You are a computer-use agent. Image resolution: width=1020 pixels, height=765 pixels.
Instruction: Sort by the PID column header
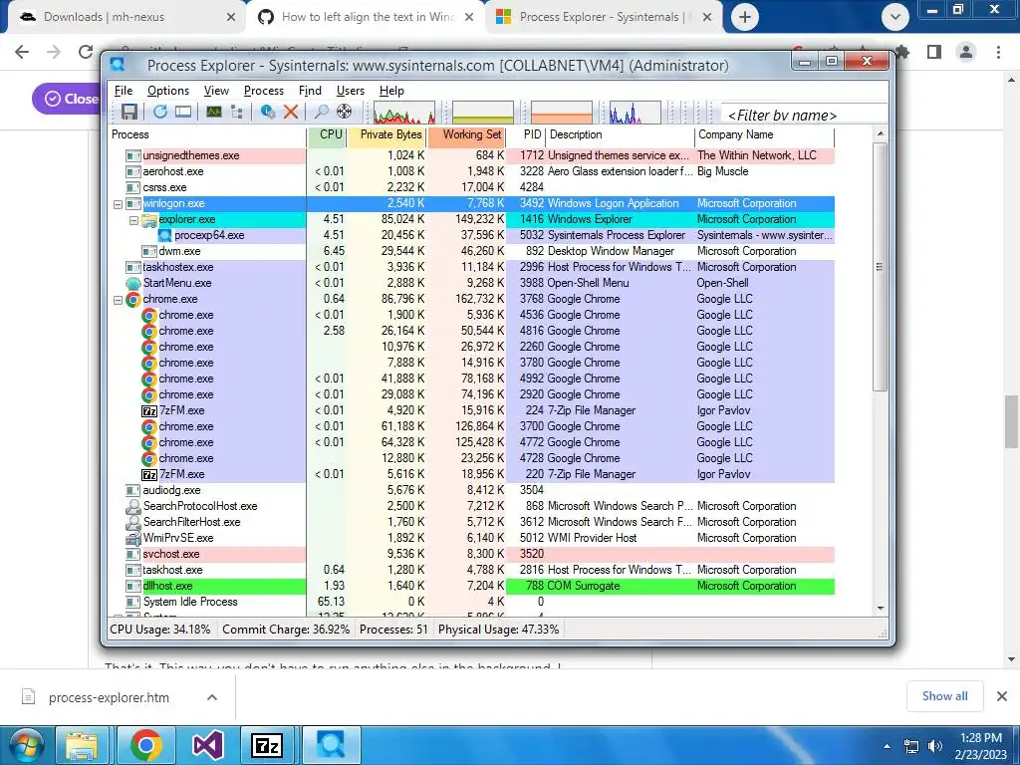tap(526, 134)
